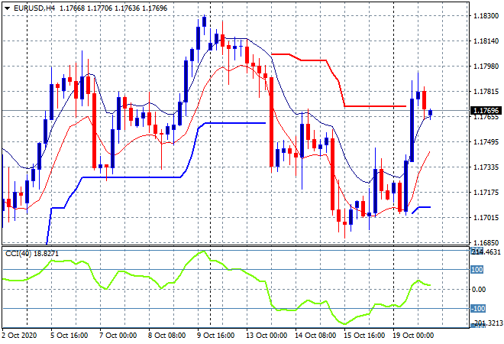Click the 1.17015 price axis label

click(x=486, y=218)
